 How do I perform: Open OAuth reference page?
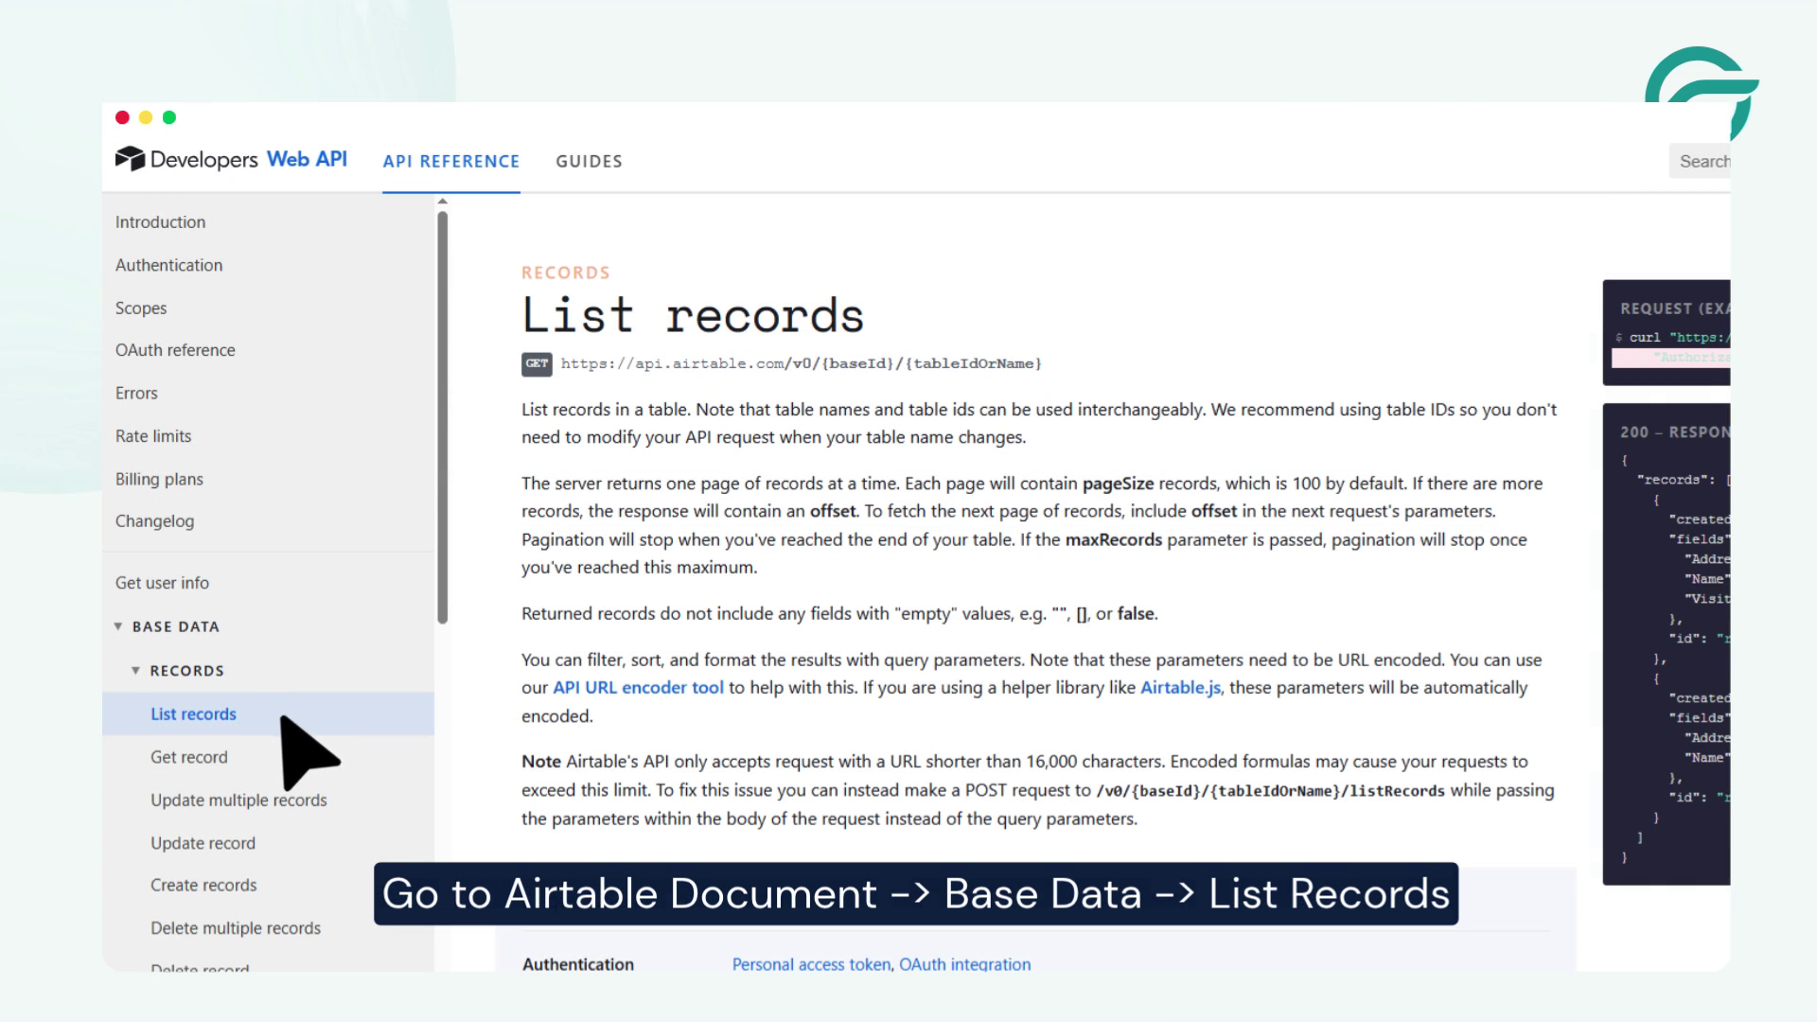175,350
